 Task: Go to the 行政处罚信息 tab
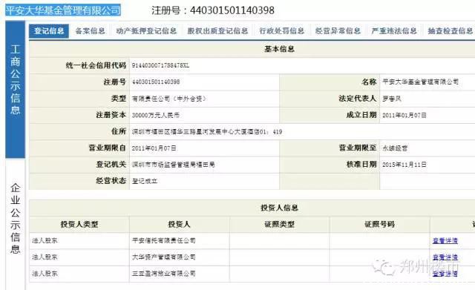[282, 31]
